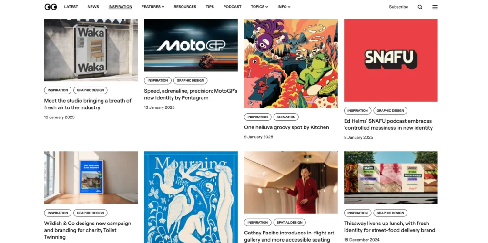Open the MotoGP new identity article headline
488x243 pixels.
191,95
